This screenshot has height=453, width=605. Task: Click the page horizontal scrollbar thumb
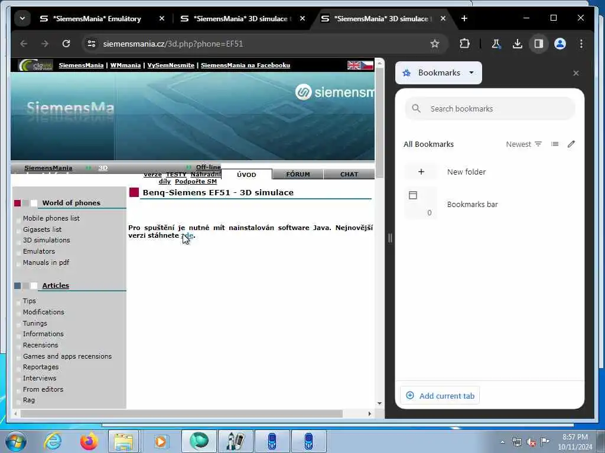pyautogui.click(x=181, y=413)
